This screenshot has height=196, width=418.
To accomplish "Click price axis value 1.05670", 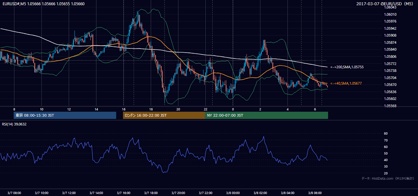I will 391,85.
